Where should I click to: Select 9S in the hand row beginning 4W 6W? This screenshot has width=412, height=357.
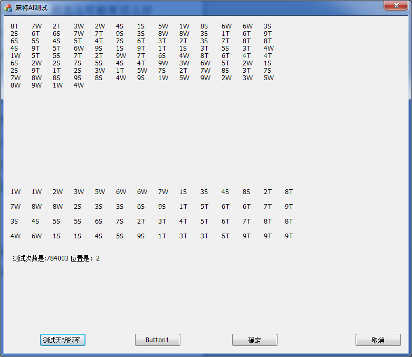click(x=140, y=236)
